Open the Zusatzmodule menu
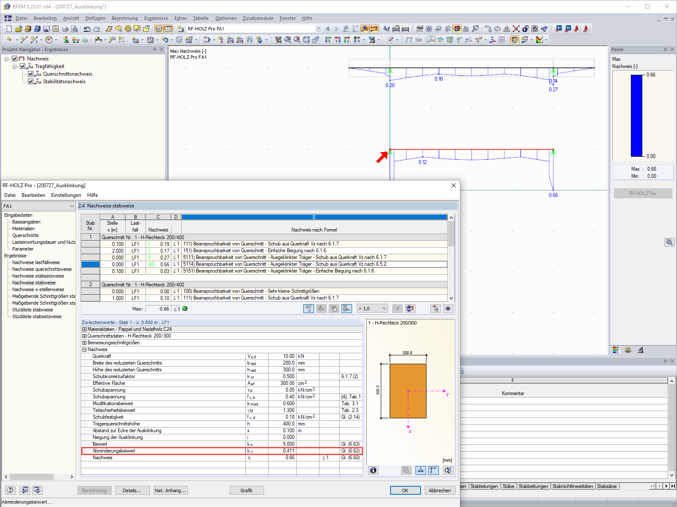The width and height of the screenshot is (677, 507). coord(258,18)
